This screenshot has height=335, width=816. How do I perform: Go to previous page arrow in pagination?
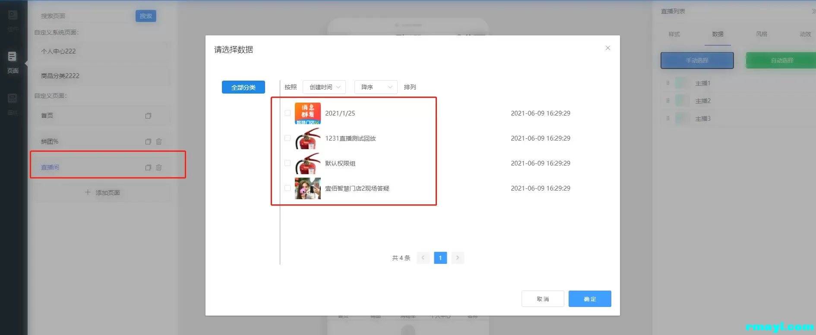tap(423, 258)
